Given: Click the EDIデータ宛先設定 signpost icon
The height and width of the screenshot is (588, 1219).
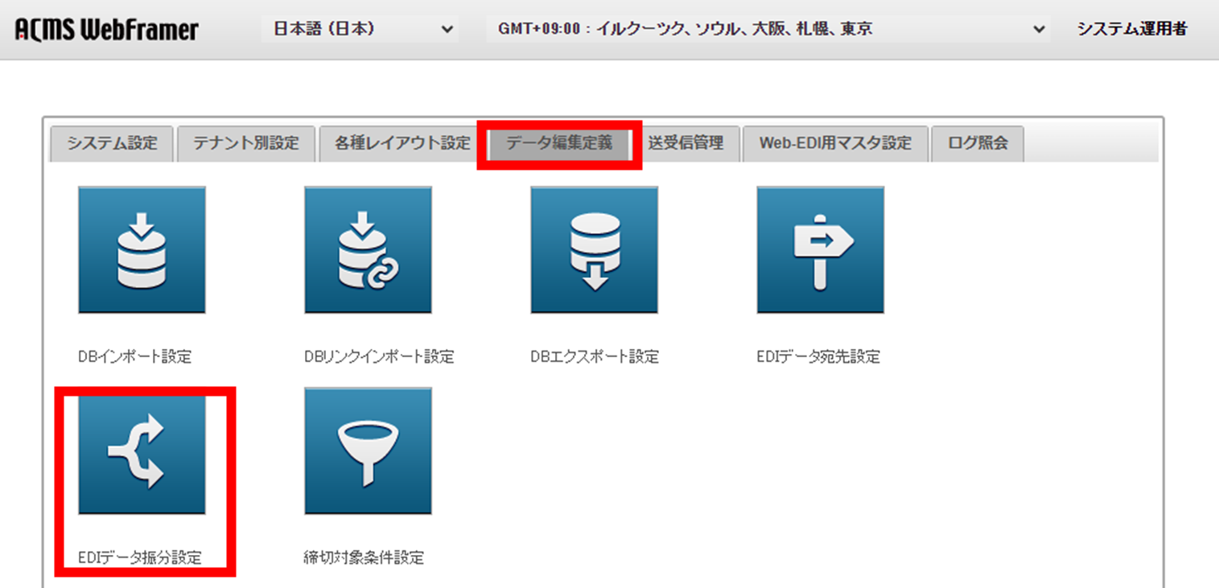Looking at the screenshot, I should coord(820,249).
